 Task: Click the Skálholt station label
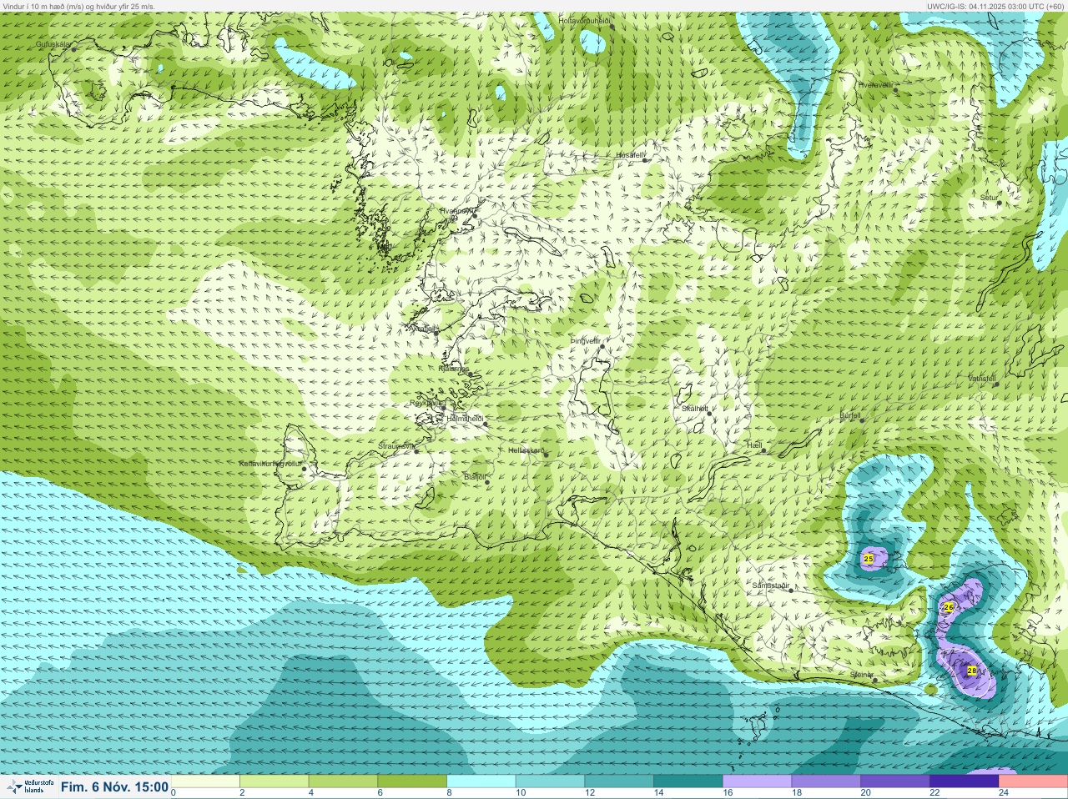tap(695, 408)
